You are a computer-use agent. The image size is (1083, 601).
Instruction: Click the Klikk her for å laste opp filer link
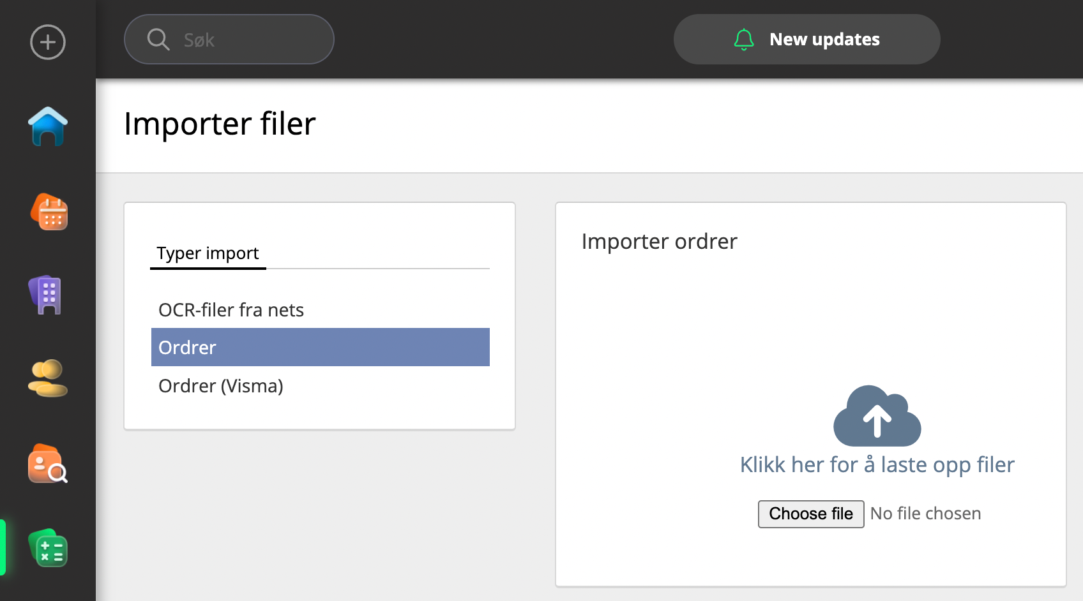pos(877,464)
